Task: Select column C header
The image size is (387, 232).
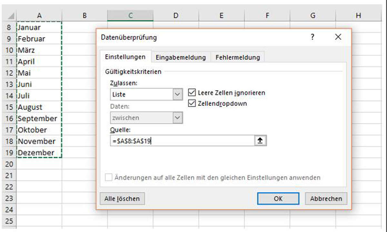Action: [130, 15]
